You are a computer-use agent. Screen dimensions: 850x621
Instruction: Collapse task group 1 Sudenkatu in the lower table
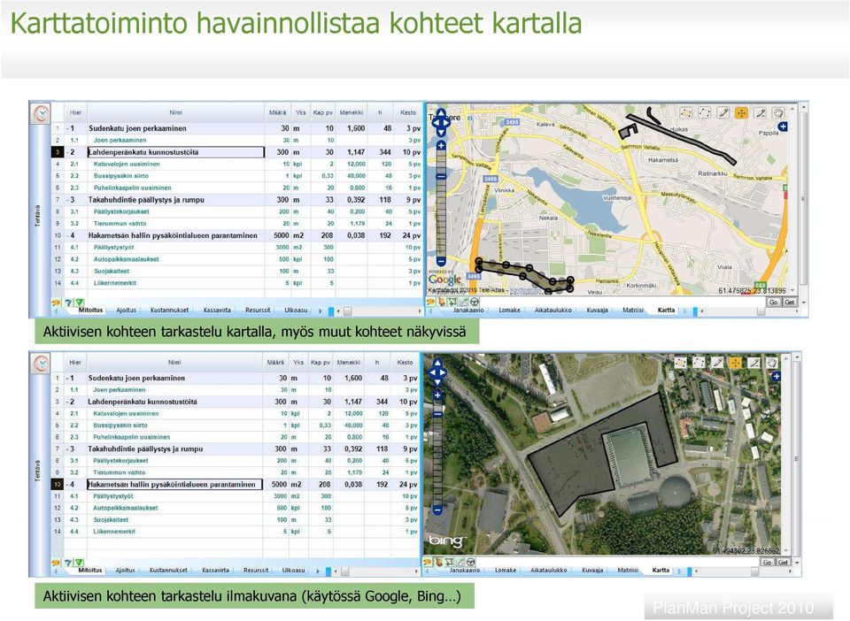point(68,379)
